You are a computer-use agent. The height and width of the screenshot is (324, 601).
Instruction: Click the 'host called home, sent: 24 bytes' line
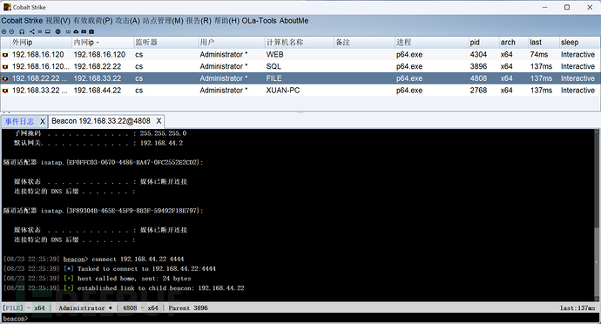134,279
